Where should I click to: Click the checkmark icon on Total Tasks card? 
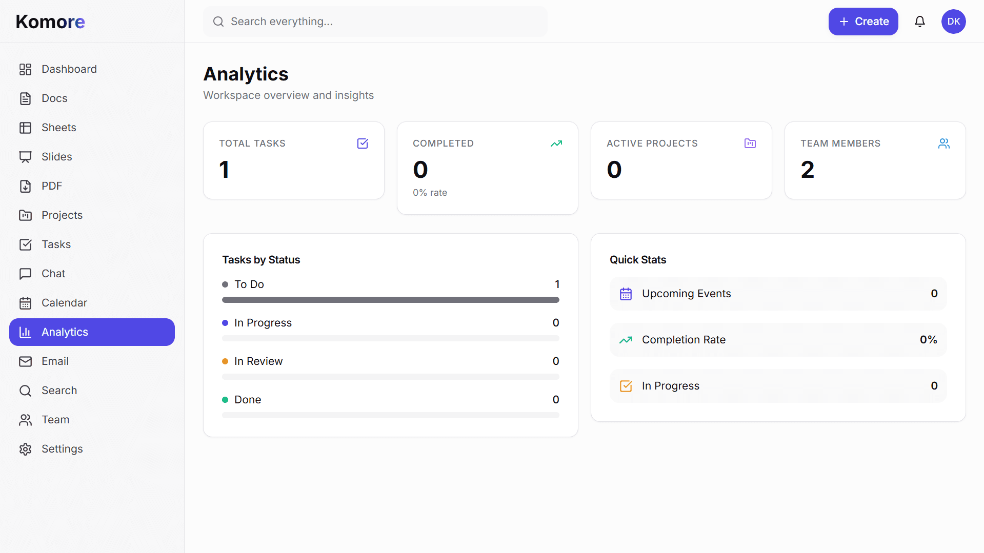pyautogui.click(x=363, y=144)
